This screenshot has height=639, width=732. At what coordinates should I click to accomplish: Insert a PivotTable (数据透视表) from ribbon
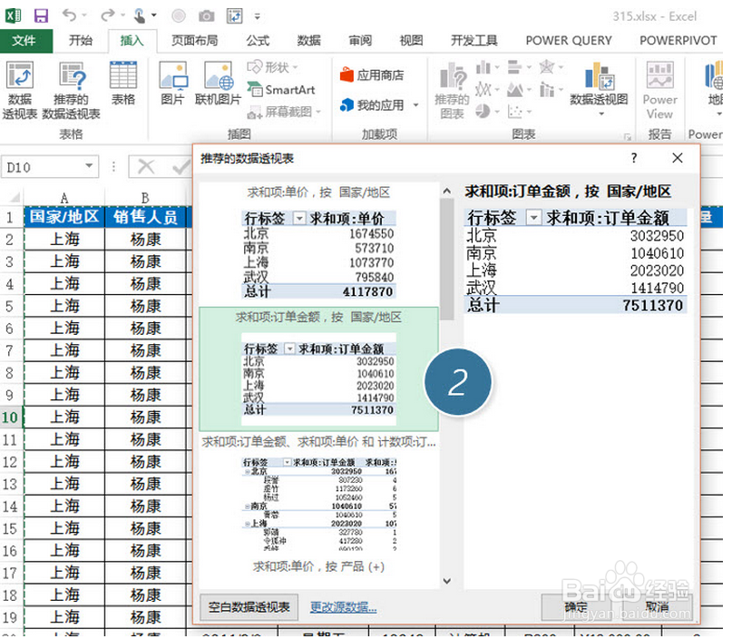(x=20, y=91)
